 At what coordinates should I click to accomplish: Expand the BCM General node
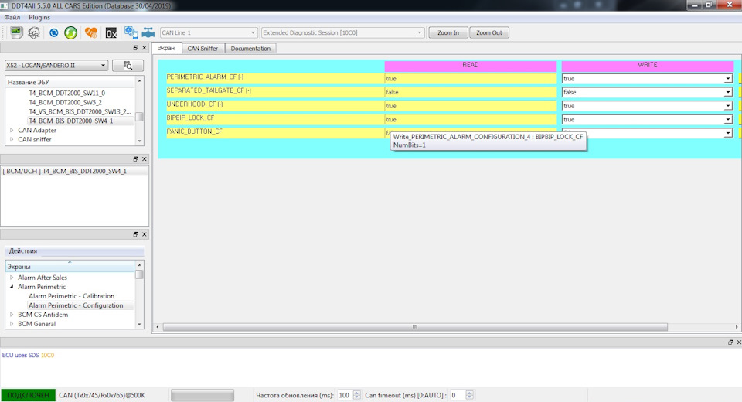click(12, 324)
